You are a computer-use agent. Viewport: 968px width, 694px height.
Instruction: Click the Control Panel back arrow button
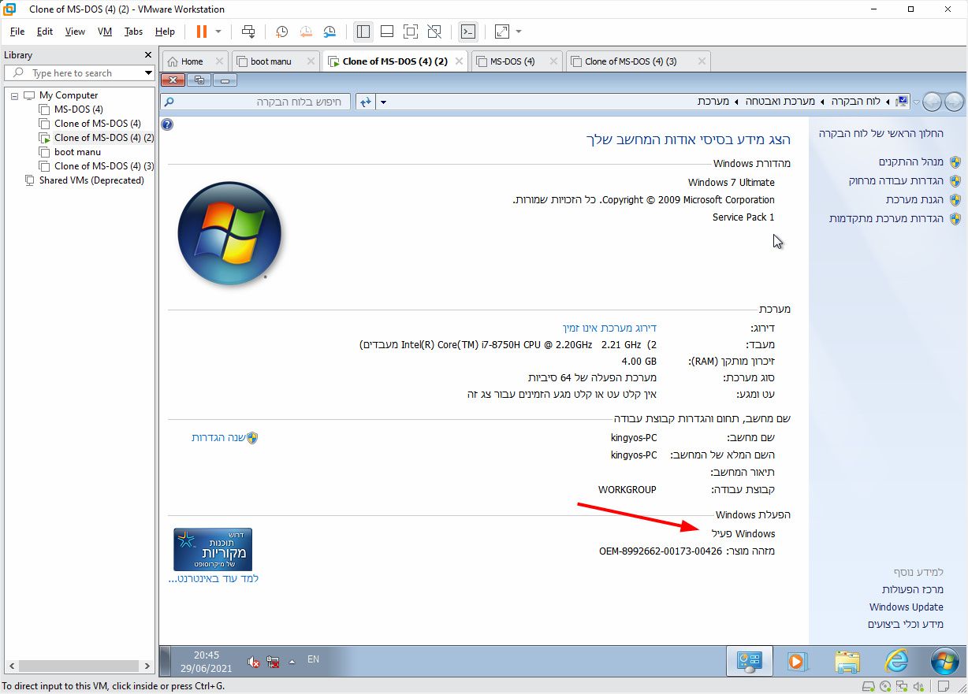pos(954,102)
